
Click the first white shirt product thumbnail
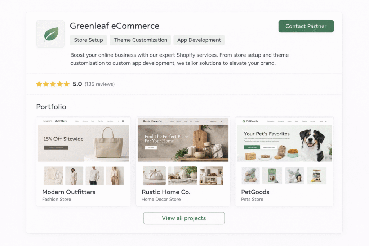point(53,176)
